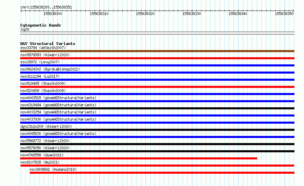Viewport: 304px width, 186px height.
Task: Open nsv4037930 (gnomADStructuralVariants) label
Action: (58, 119)
